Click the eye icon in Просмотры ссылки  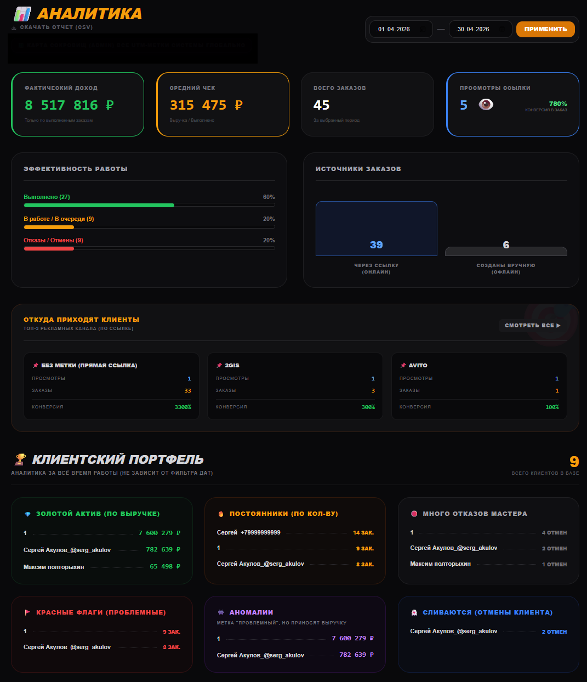(486, 104)
